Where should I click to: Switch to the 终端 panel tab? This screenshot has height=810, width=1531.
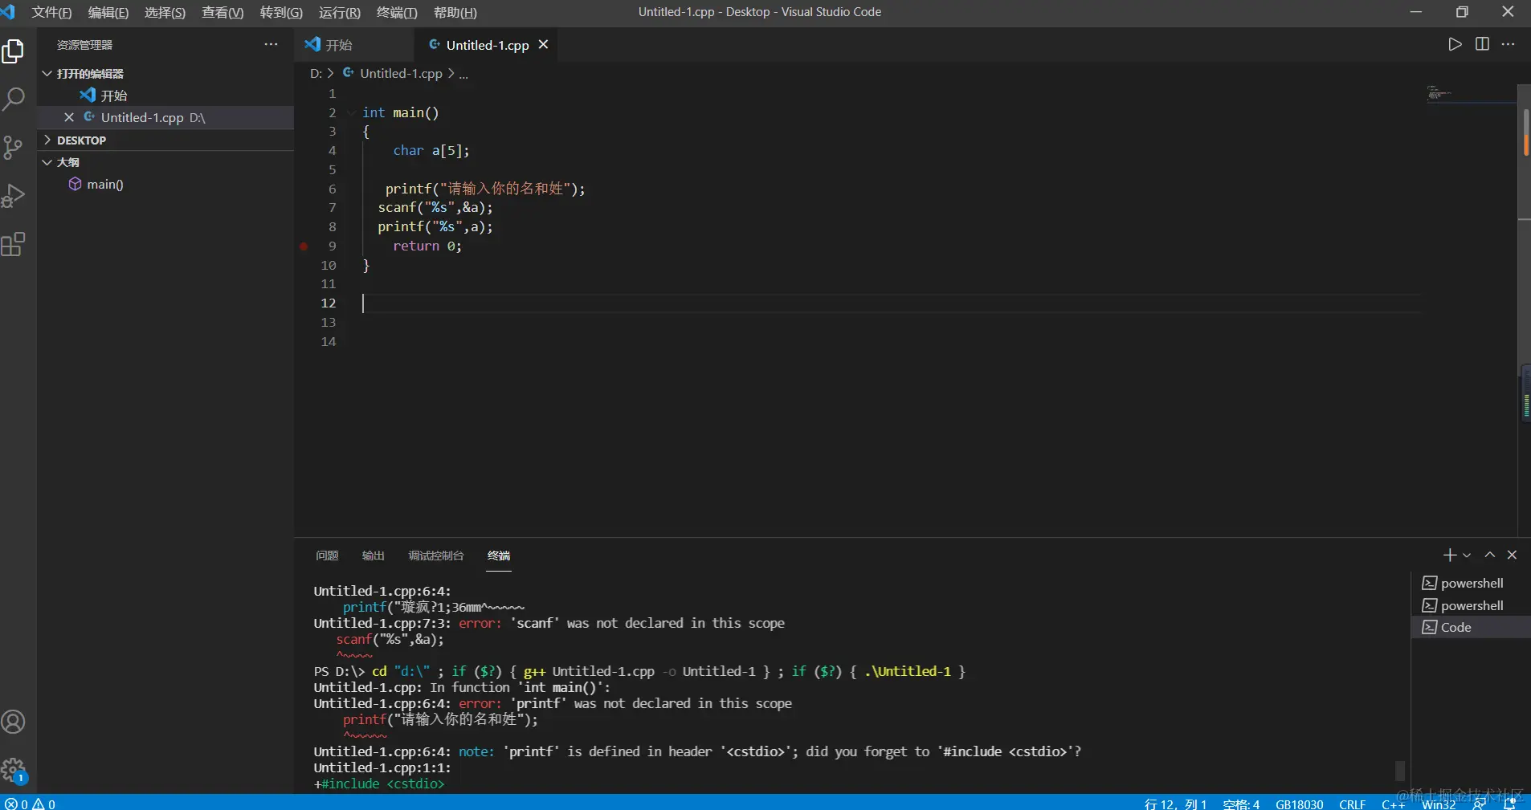click(499, 556)
